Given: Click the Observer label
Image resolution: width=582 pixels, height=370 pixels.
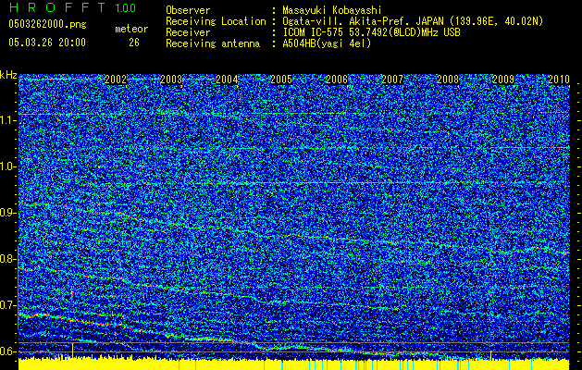Looking at the screenshot, I should (x=188, y=10).
